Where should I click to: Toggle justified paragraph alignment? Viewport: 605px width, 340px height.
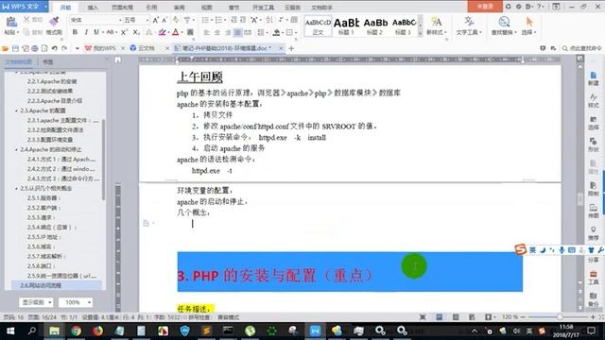tap(238, 33)
